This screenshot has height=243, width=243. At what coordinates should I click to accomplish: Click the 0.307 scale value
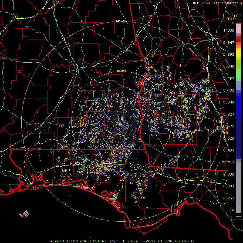(229, 186)
